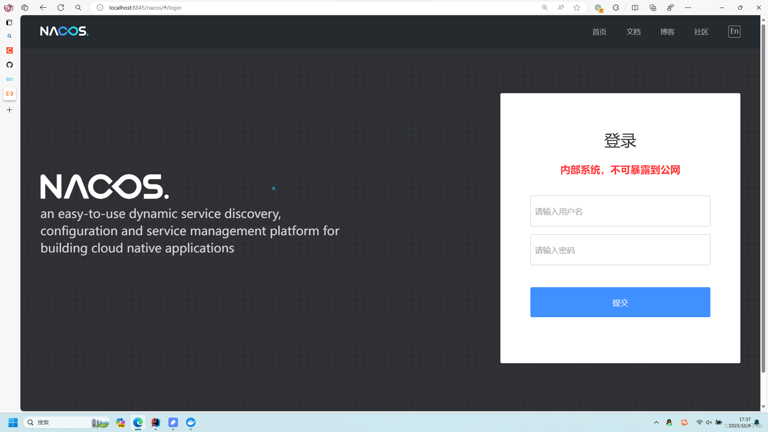Viewport: 768px width, 432px height.
Task: Focus the 请输入密码 password field
Action: point(620,250)
